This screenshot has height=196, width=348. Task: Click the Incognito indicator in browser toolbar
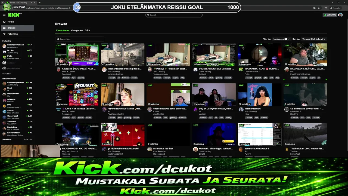click(x=336, y=8)
